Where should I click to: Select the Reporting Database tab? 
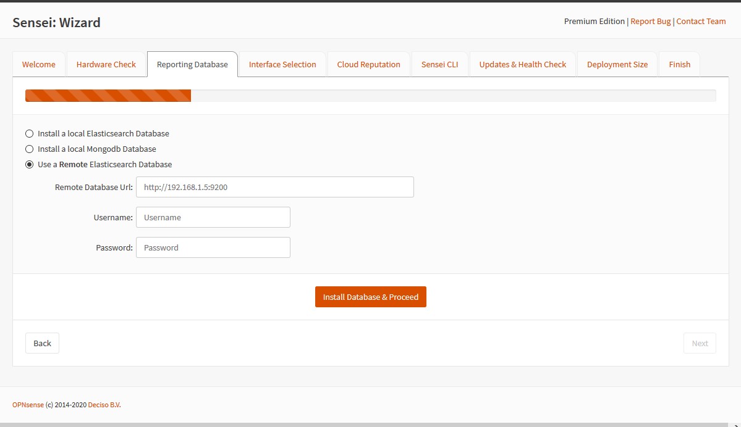[192, 64]
